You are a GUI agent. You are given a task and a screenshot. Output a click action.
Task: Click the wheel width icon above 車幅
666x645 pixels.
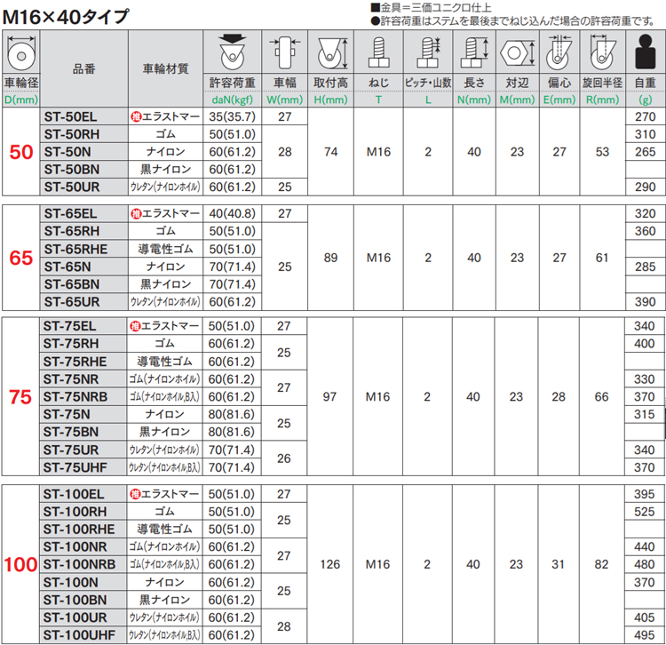[284, 53]
